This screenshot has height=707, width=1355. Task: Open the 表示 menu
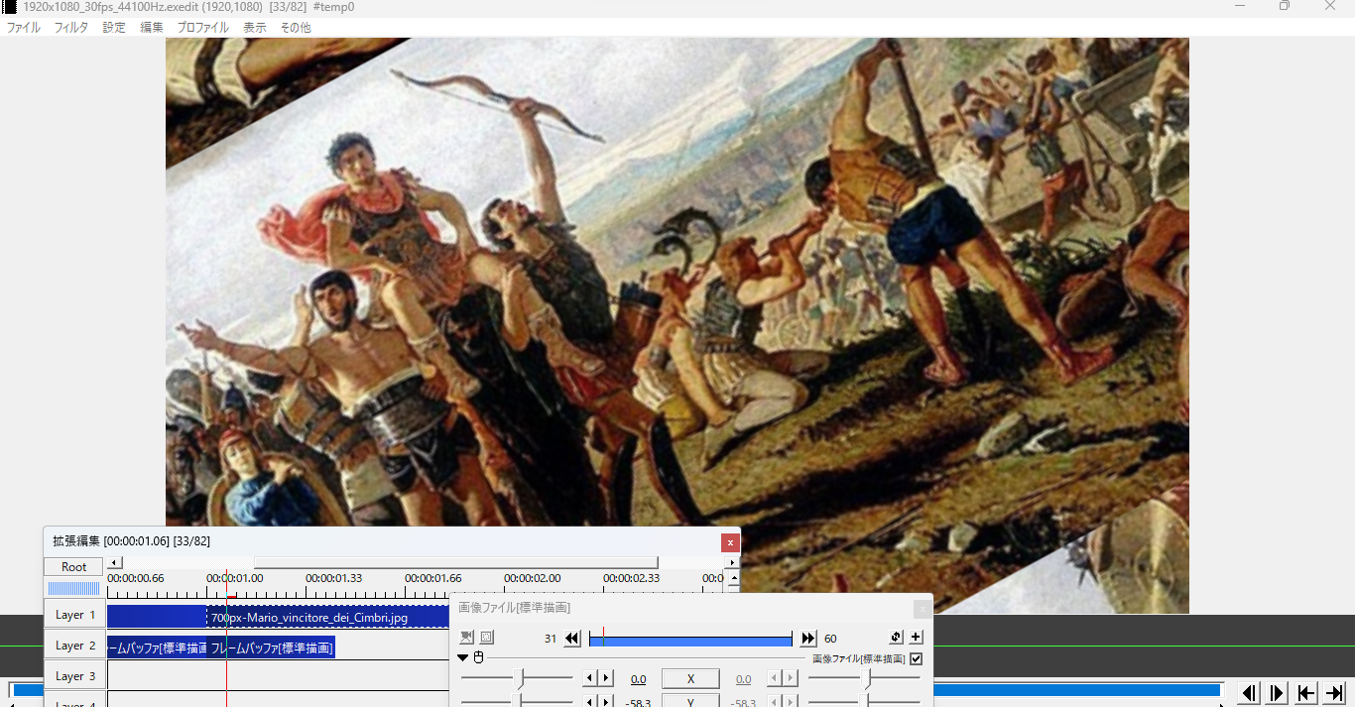click(x=255, y=28)
